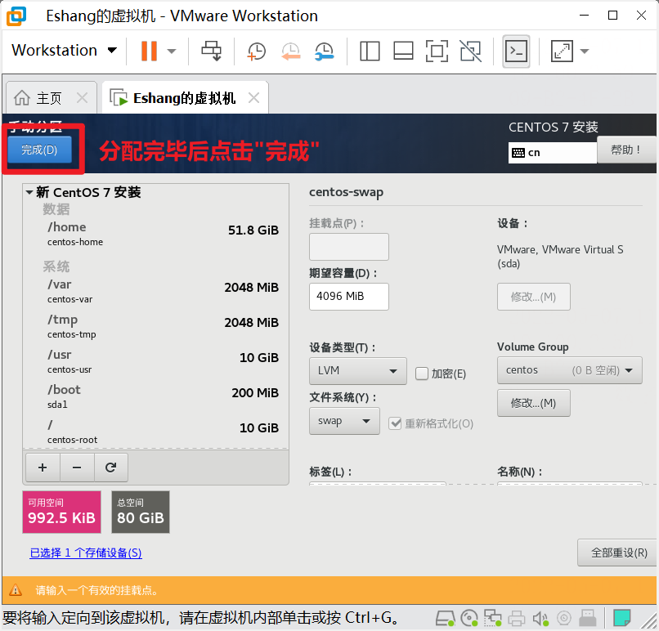Open the console view icon
659x631 pixels.
click(516, 51)
